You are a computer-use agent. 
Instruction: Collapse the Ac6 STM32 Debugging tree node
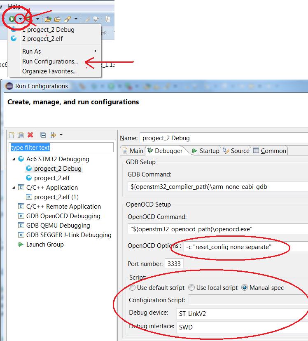tap(14, 159)
